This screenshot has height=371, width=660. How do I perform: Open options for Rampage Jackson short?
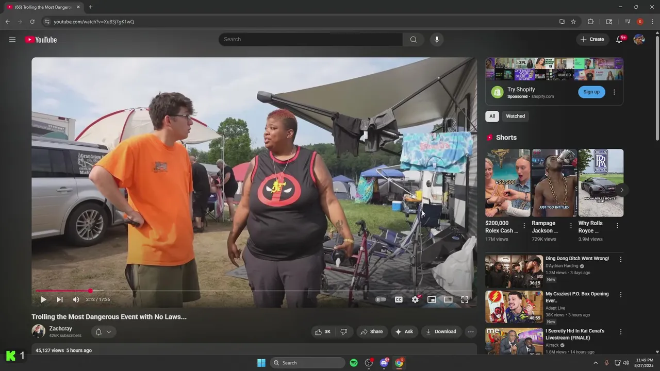571,226
